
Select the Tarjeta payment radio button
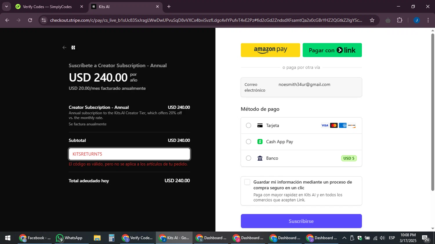(249, 125)
